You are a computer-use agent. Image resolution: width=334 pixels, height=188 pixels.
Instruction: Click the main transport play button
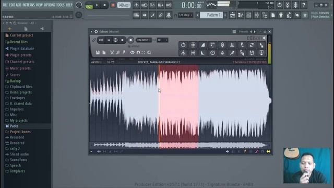(97, 5)
